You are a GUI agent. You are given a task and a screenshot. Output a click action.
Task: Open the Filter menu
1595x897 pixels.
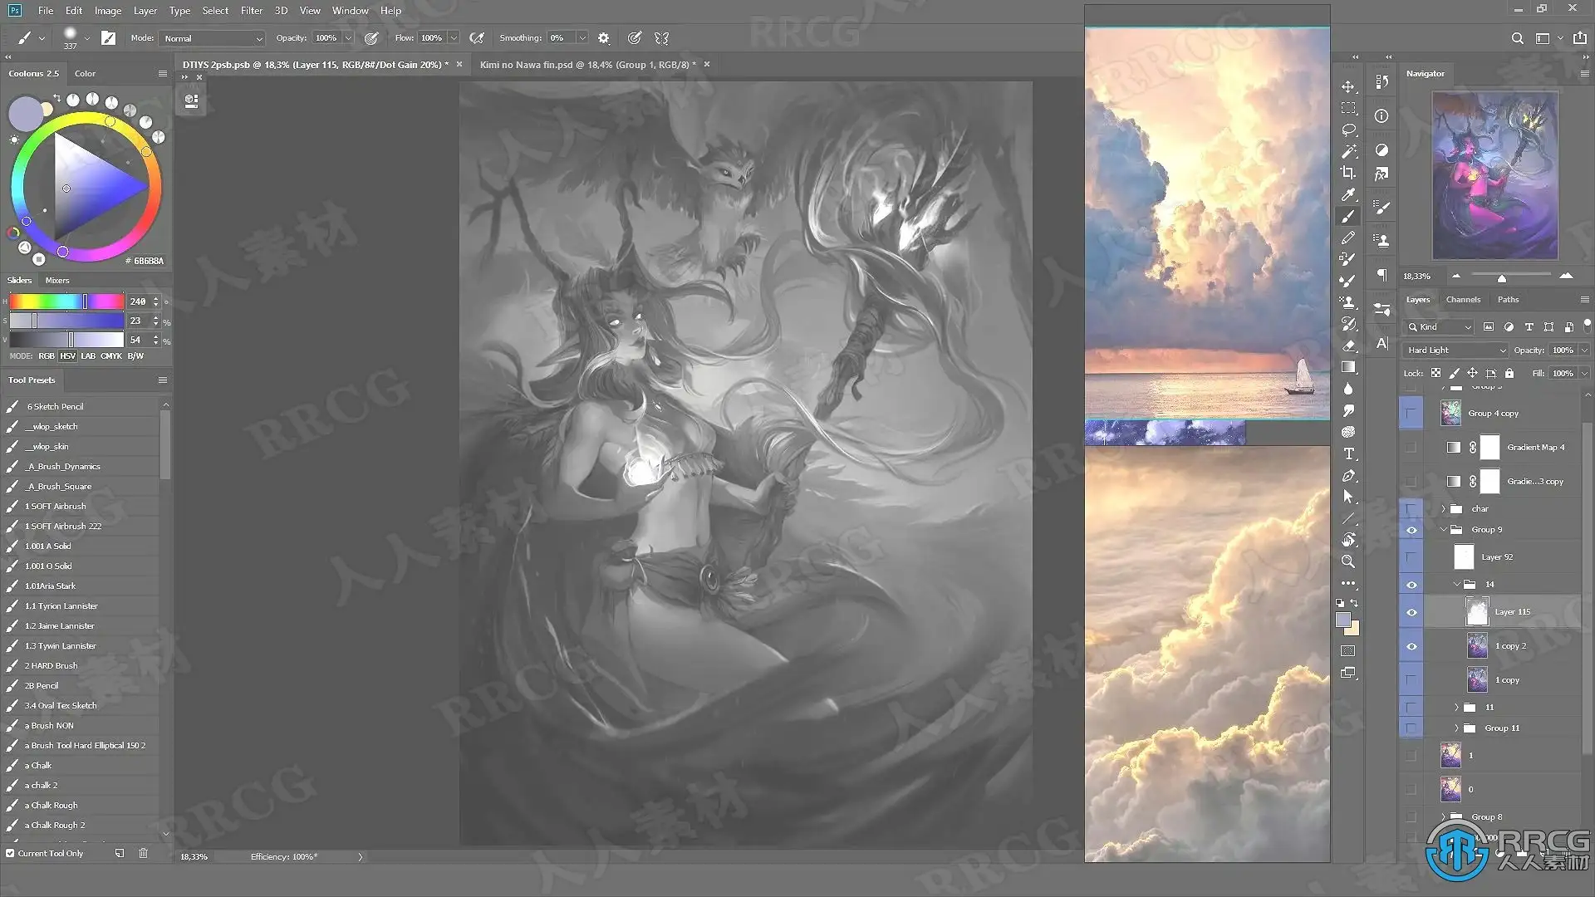(x=251, y=11)
